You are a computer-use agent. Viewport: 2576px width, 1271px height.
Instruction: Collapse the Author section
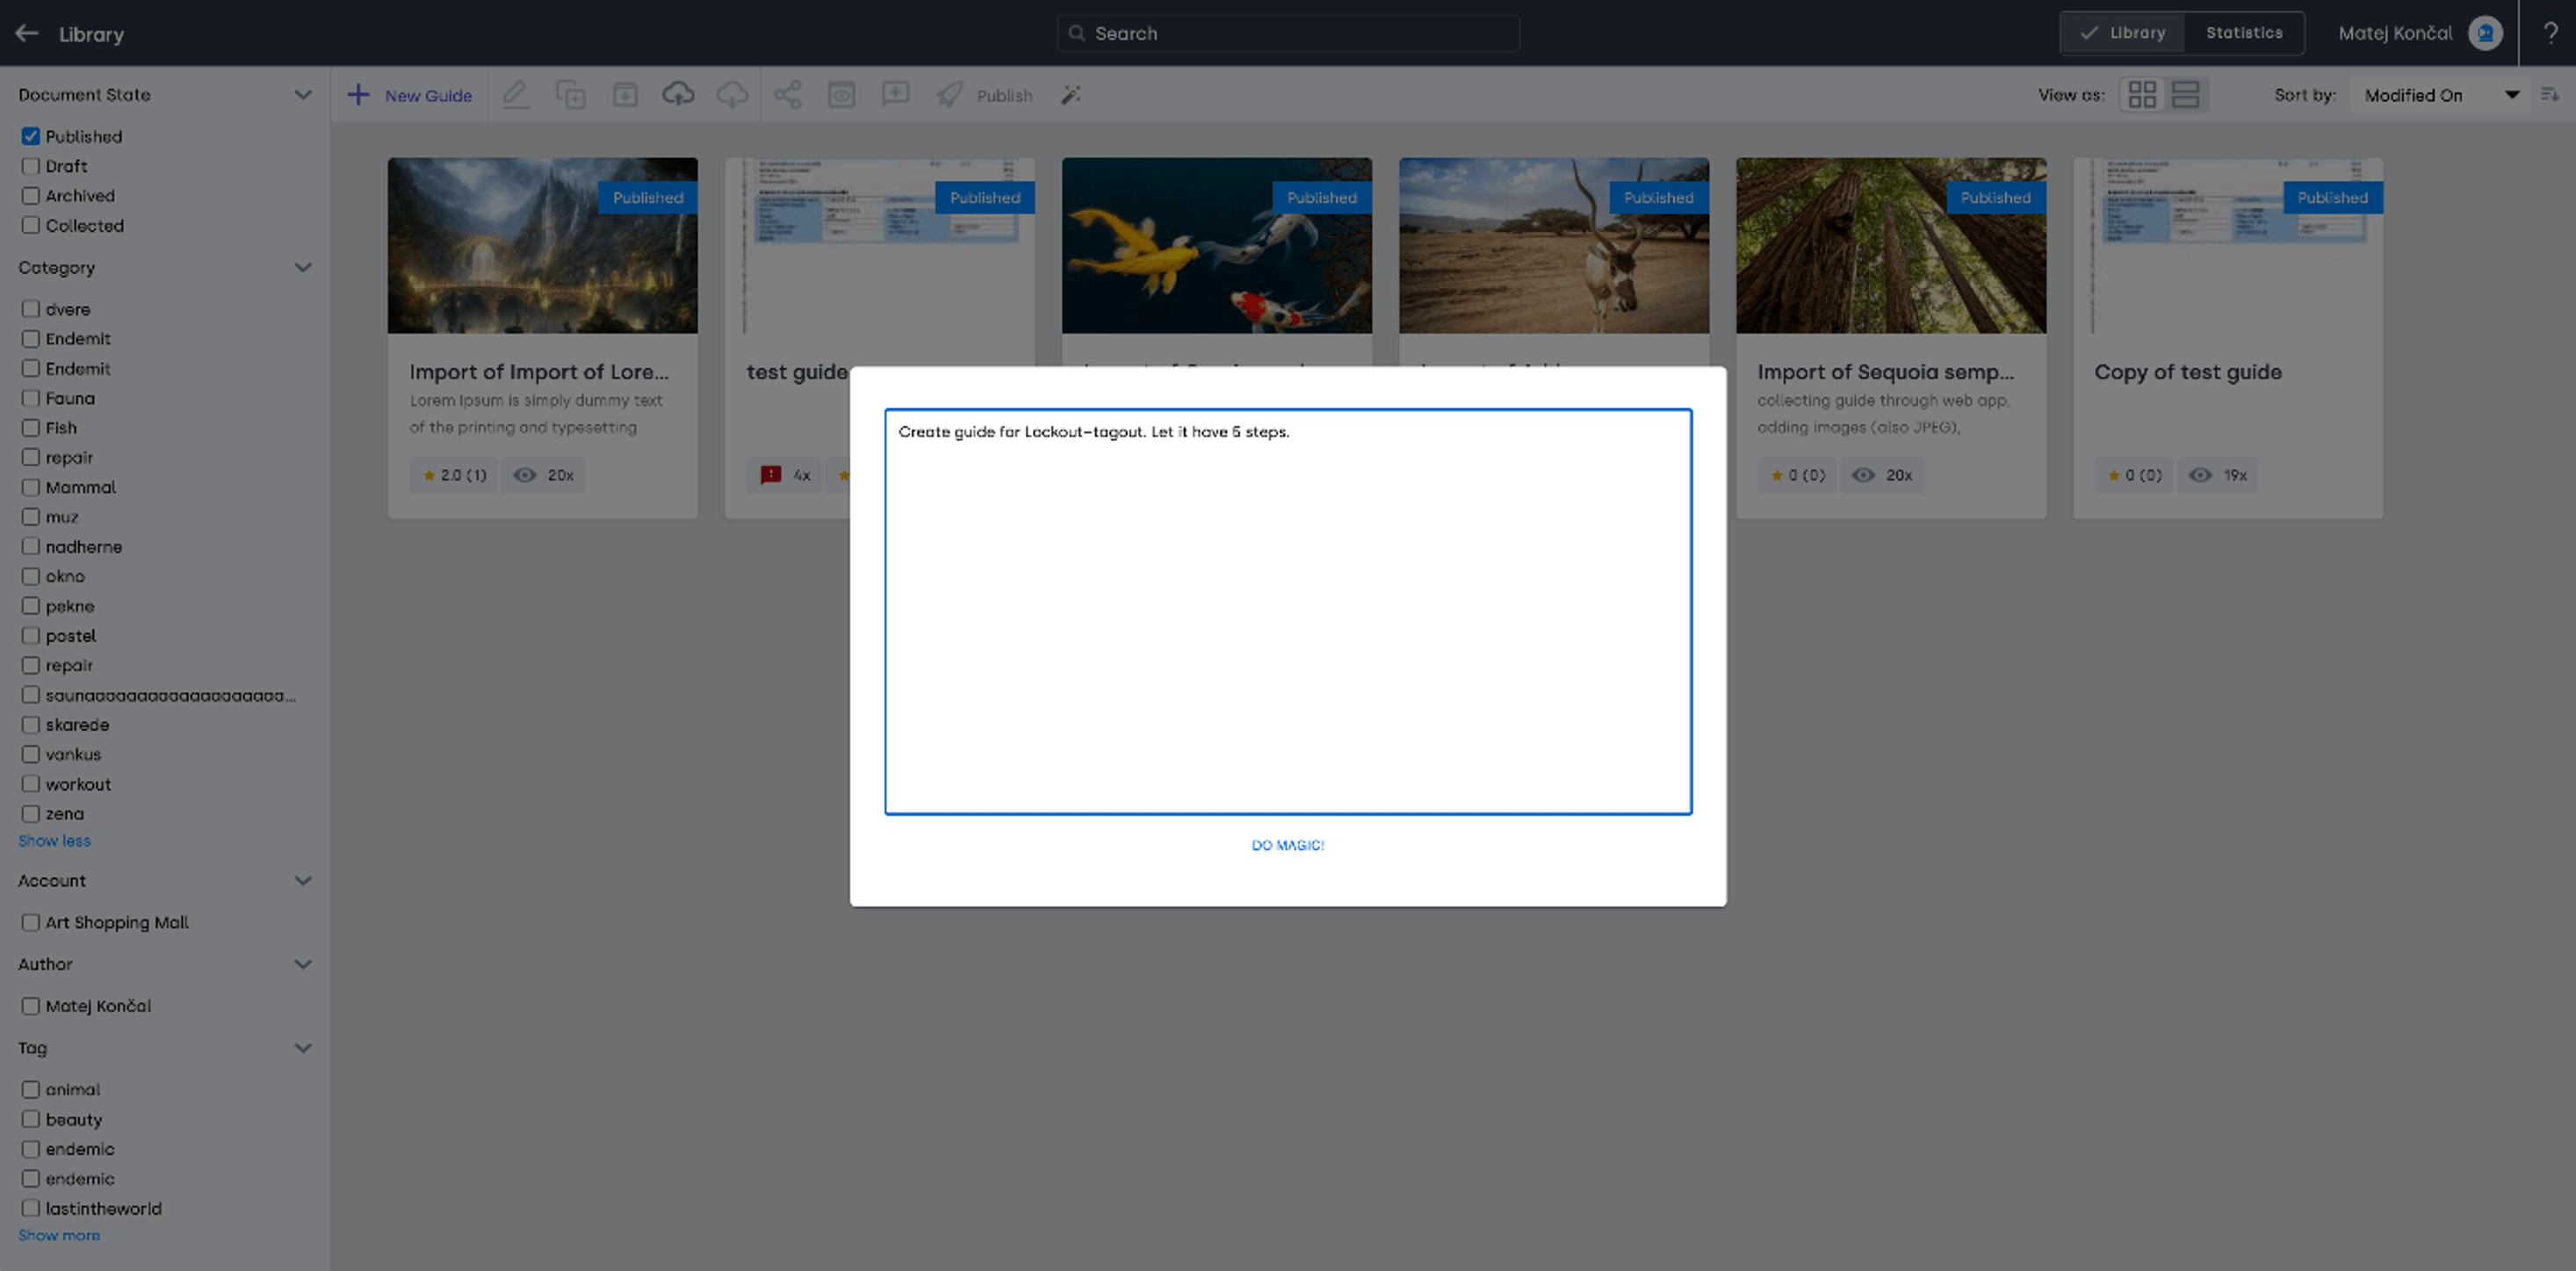pyautogui.click(x=303, y=964)
